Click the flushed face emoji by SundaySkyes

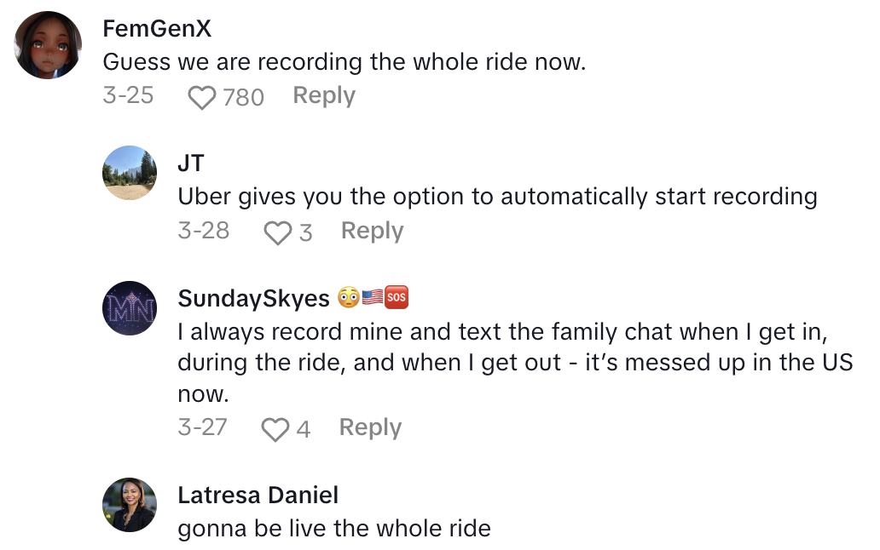[x=347, y=298]
